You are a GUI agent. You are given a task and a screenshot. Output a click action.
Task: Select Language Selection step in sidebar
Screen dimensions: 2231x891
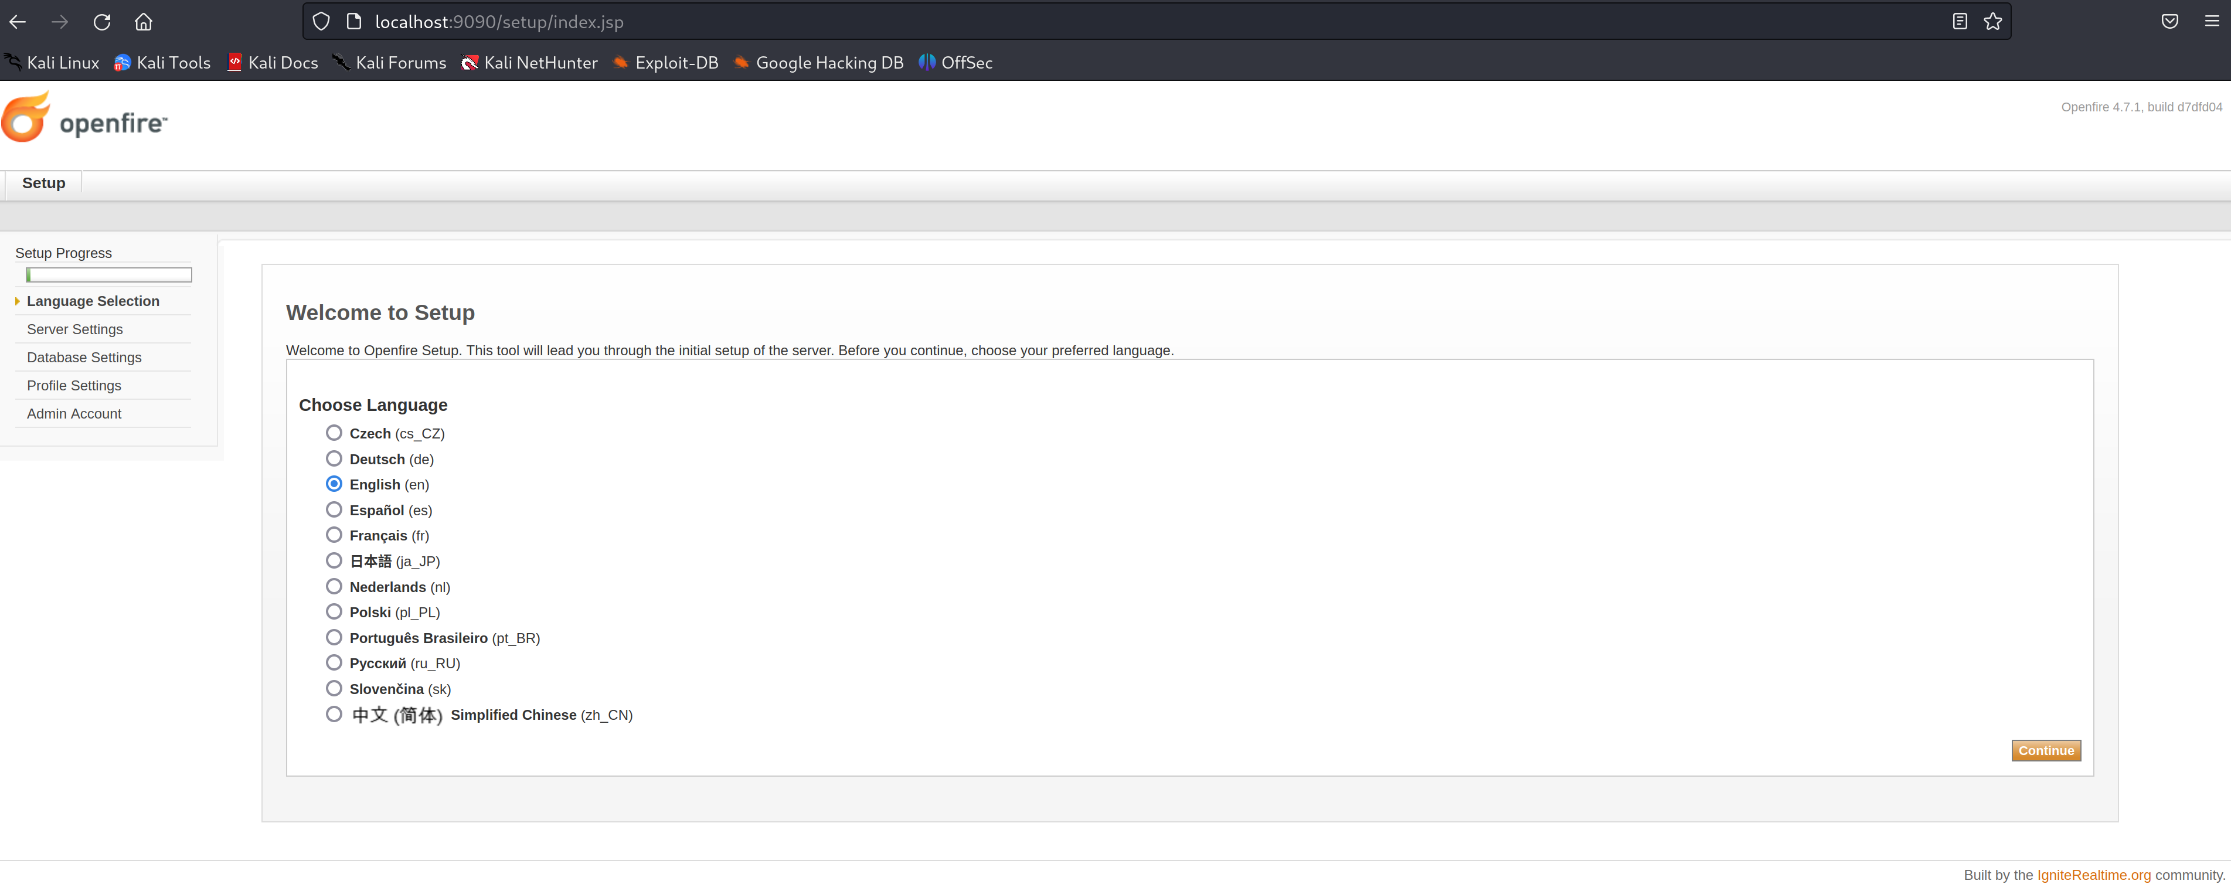(93, 301)
